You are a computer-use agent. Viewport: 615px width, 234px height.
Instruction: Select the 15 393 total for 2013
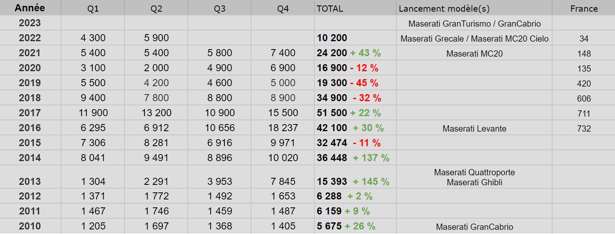point(332,181)
